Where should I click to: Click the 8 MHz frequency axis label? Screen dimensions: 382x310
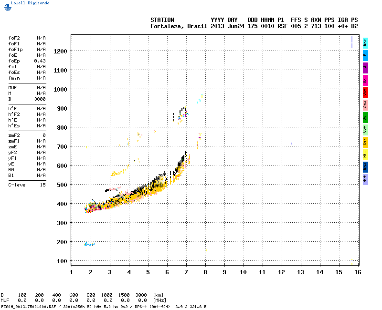tap(205, 272)
